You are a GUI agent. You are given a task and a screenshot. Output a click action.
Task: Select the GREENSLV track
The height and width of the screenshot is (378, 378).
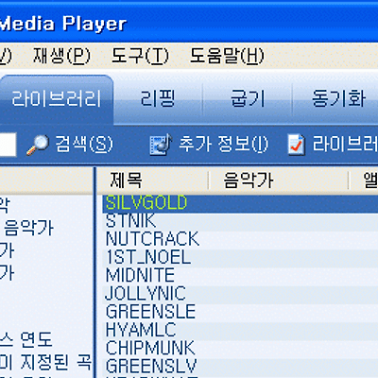click(240, 367)
